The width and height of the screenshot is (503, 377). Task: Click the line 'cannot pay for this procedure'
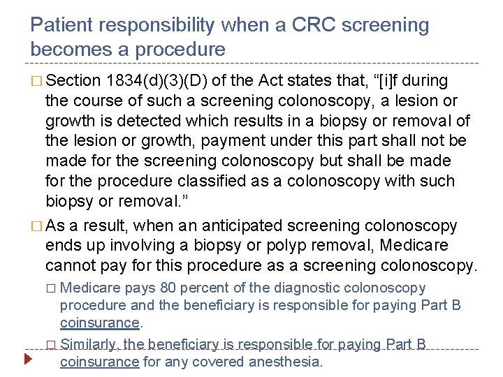pos(261,265)
